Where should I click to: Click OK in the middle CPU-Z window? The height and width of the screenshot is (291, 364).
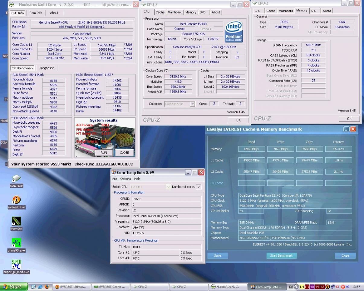coord(238,120)
